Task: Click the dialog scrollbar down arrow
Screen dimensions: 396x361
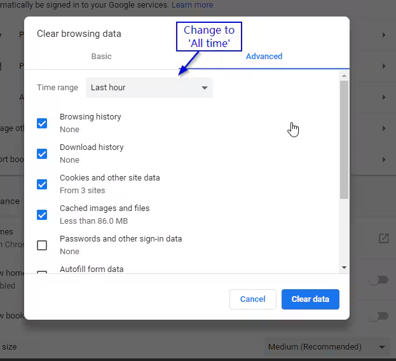Action: click(x=344, y=268)
